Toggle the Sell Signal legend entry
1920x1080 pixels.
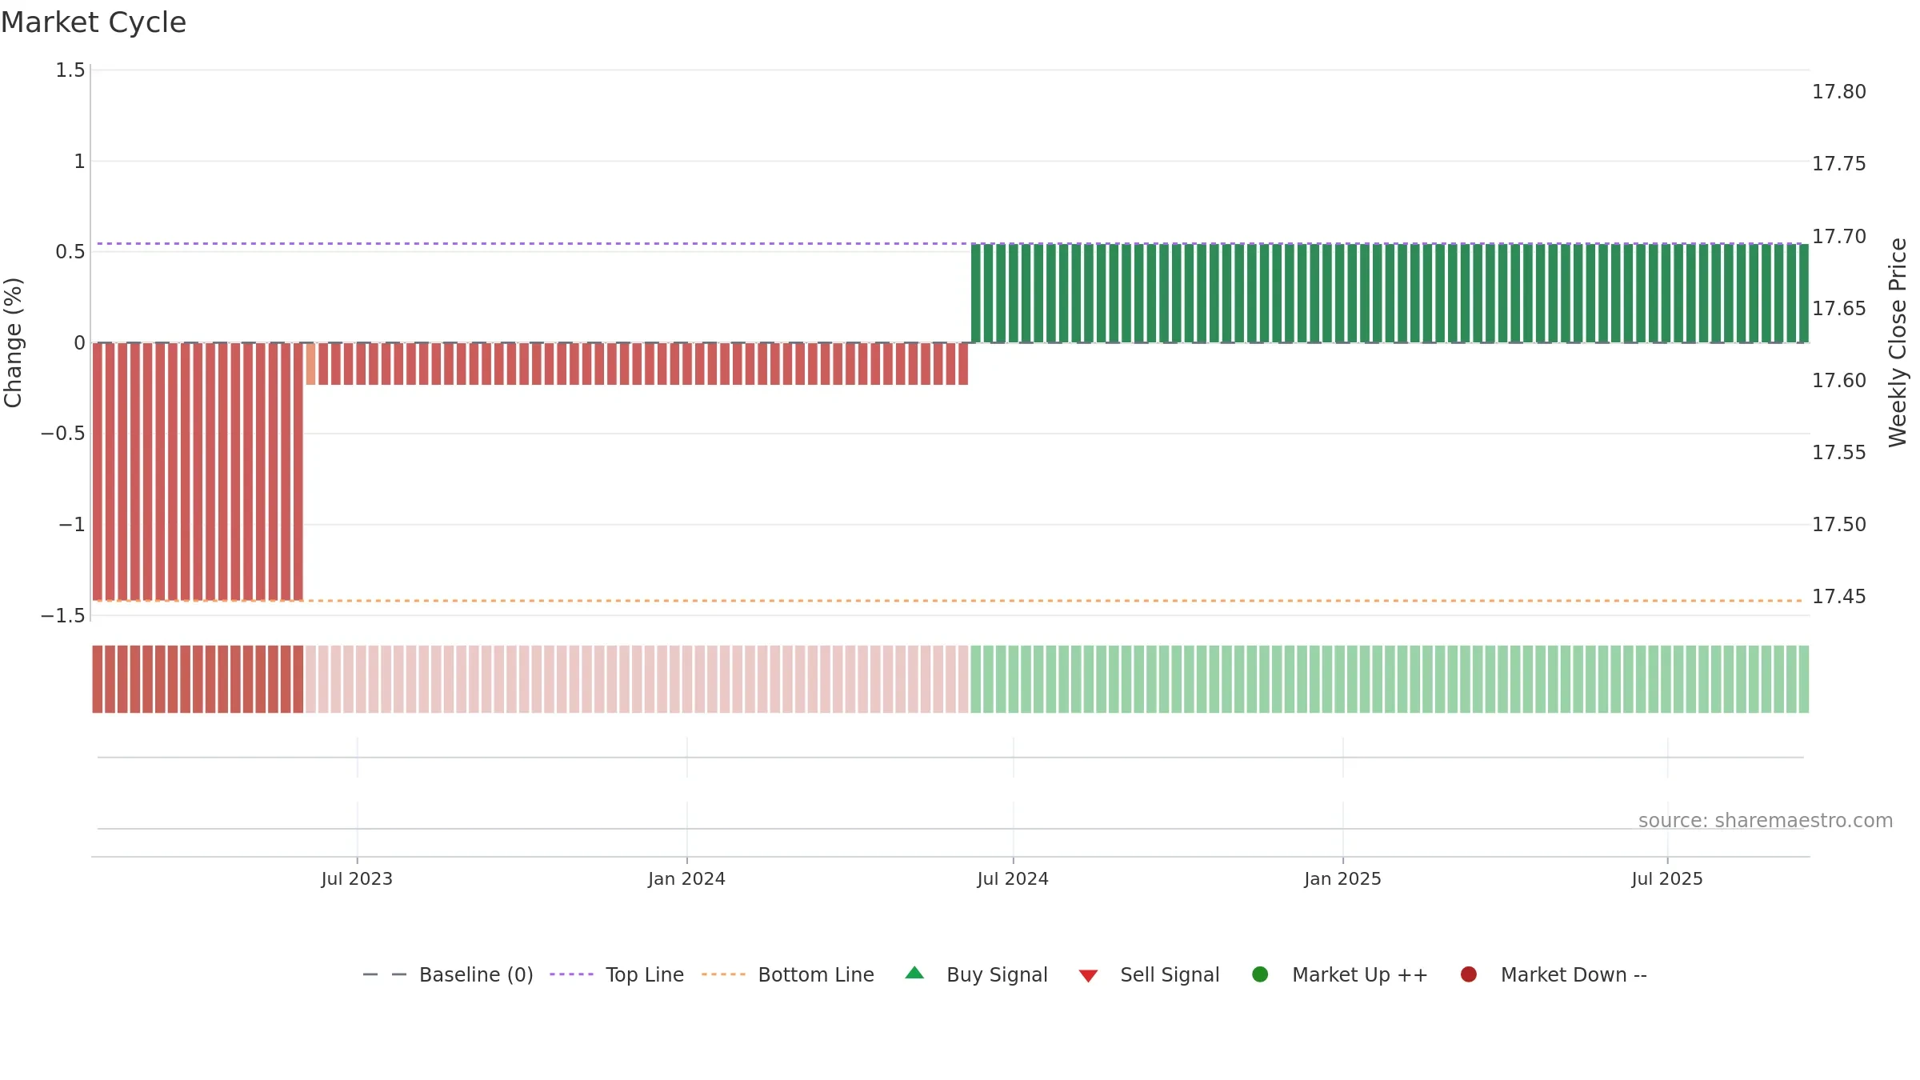1149,974
